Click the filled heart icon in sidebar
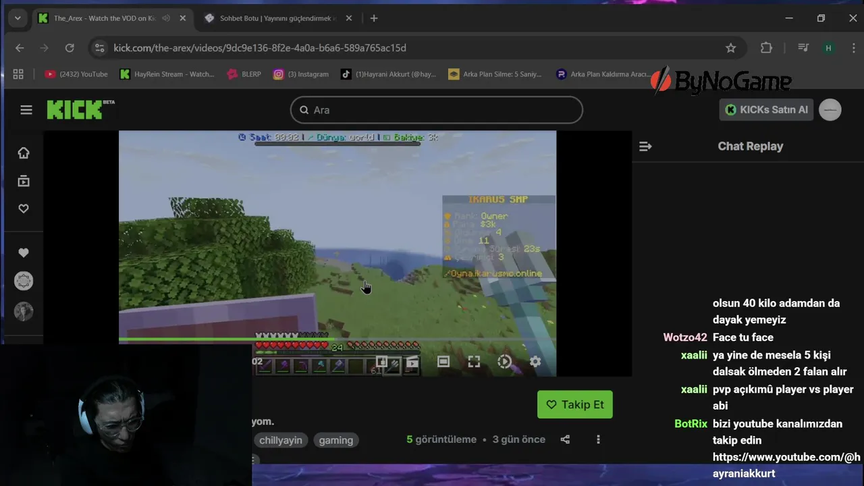 [24, 252]
